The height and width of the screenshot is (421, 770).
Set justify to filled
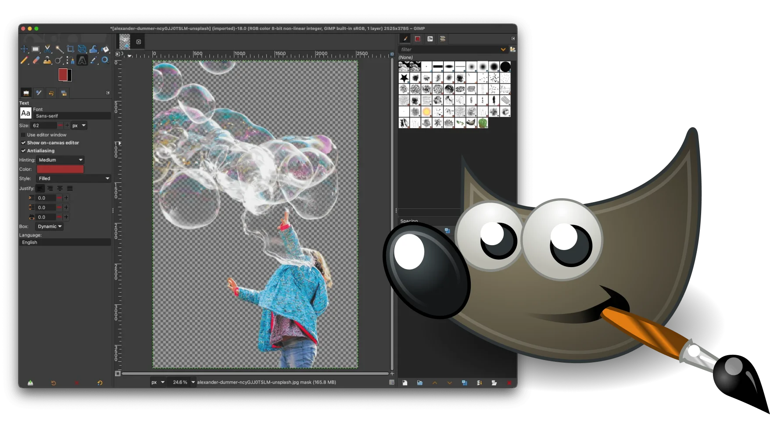[70, 189]
